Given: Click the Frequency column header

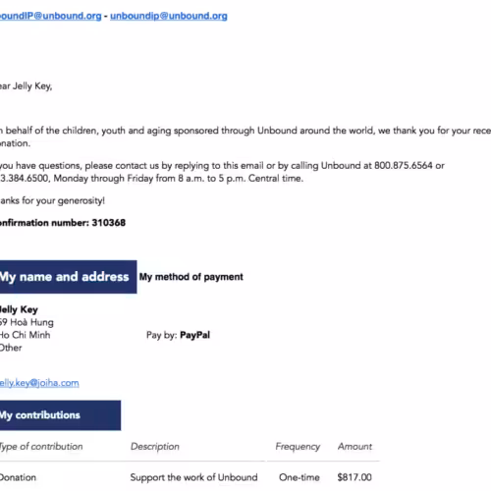Looking at the screenshot, I should (298, 446).
